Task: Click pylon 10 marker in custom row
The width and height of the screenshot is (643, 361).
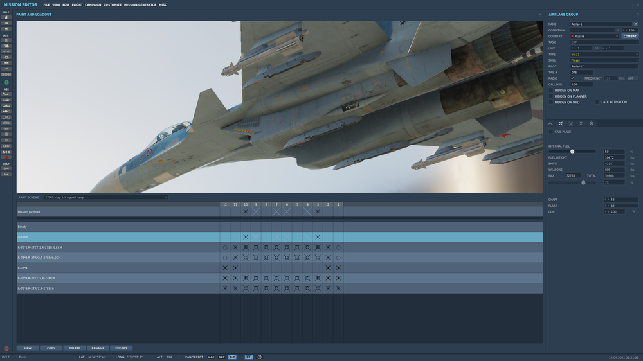Action: (246, 237)
